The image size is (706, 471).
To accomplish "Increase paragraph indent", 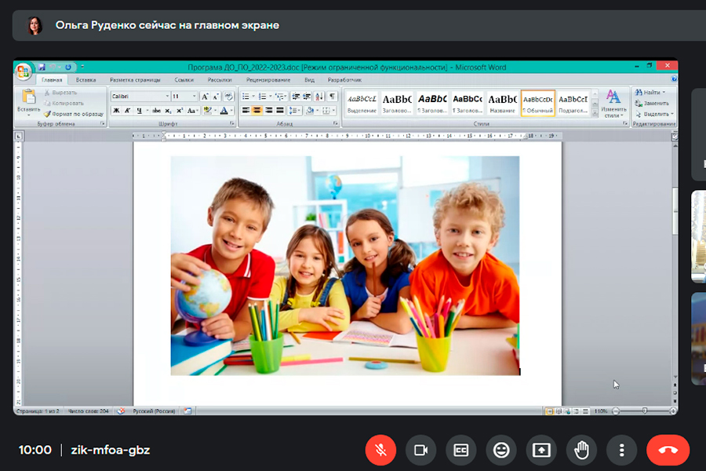I will click(307, 96).
